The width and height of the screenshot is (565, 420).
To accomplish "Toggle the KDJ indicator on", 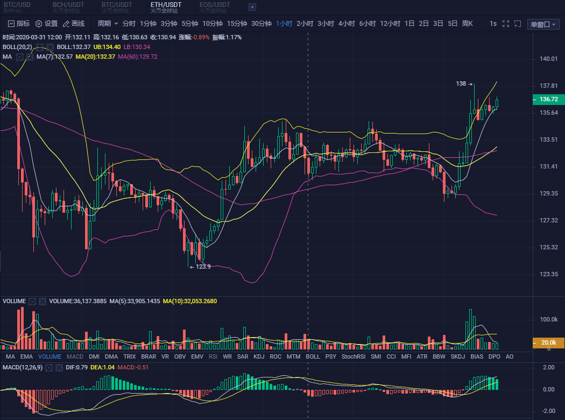I will click(x=259, y=356).
